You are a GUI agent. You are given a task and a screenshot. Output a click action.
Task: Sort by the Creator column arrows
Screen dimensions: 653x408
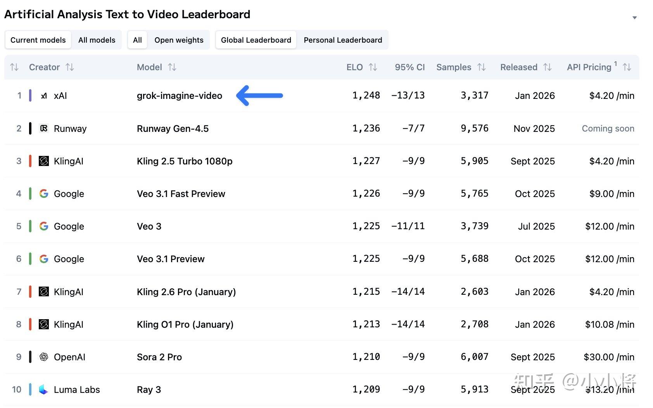(70, 67)
